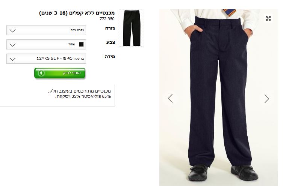The image size is (283, 190).
Task: Click chevron arrow of color selector
Action: pos(12,45)
